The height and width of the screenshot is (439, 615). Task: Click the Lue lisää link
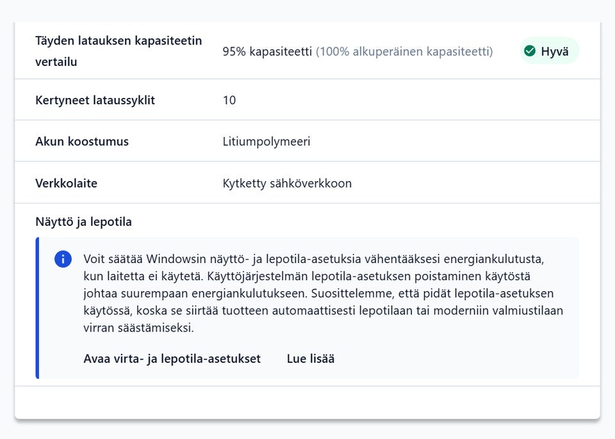point(311,358)
